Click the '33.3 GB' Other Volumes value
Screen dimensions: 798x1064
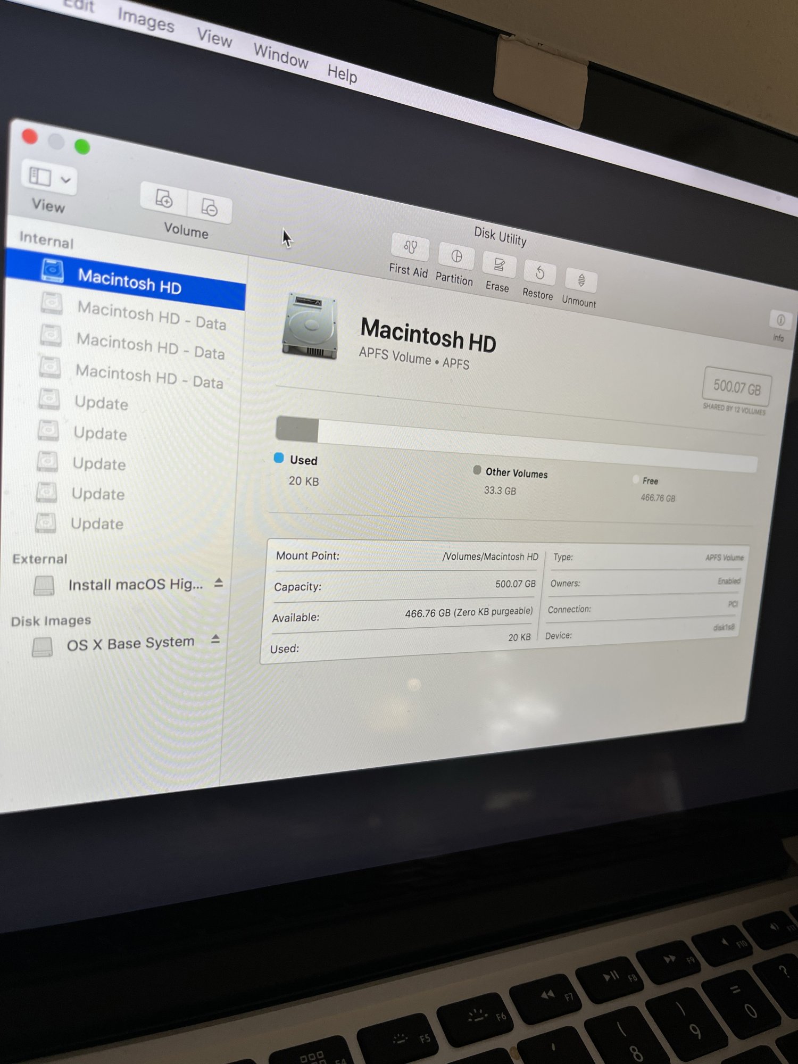(x=500, y=491)
